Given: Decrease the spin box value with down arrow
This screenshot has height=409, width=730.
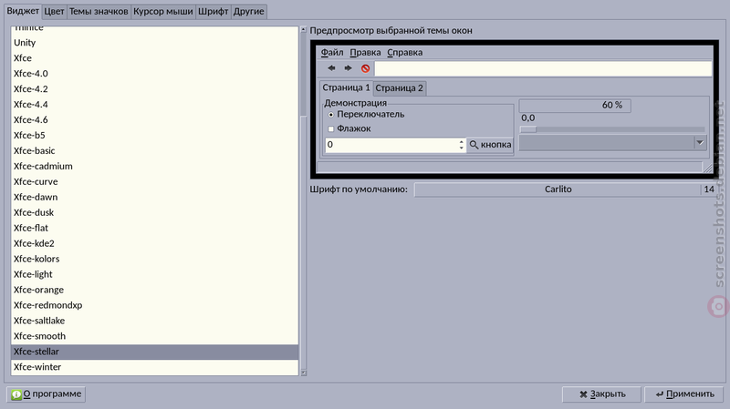Looking at the screenshot, I should 462,148.
